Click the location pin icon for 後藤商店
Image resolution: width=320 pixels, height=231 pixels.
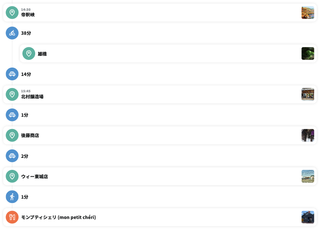(12, 135)
